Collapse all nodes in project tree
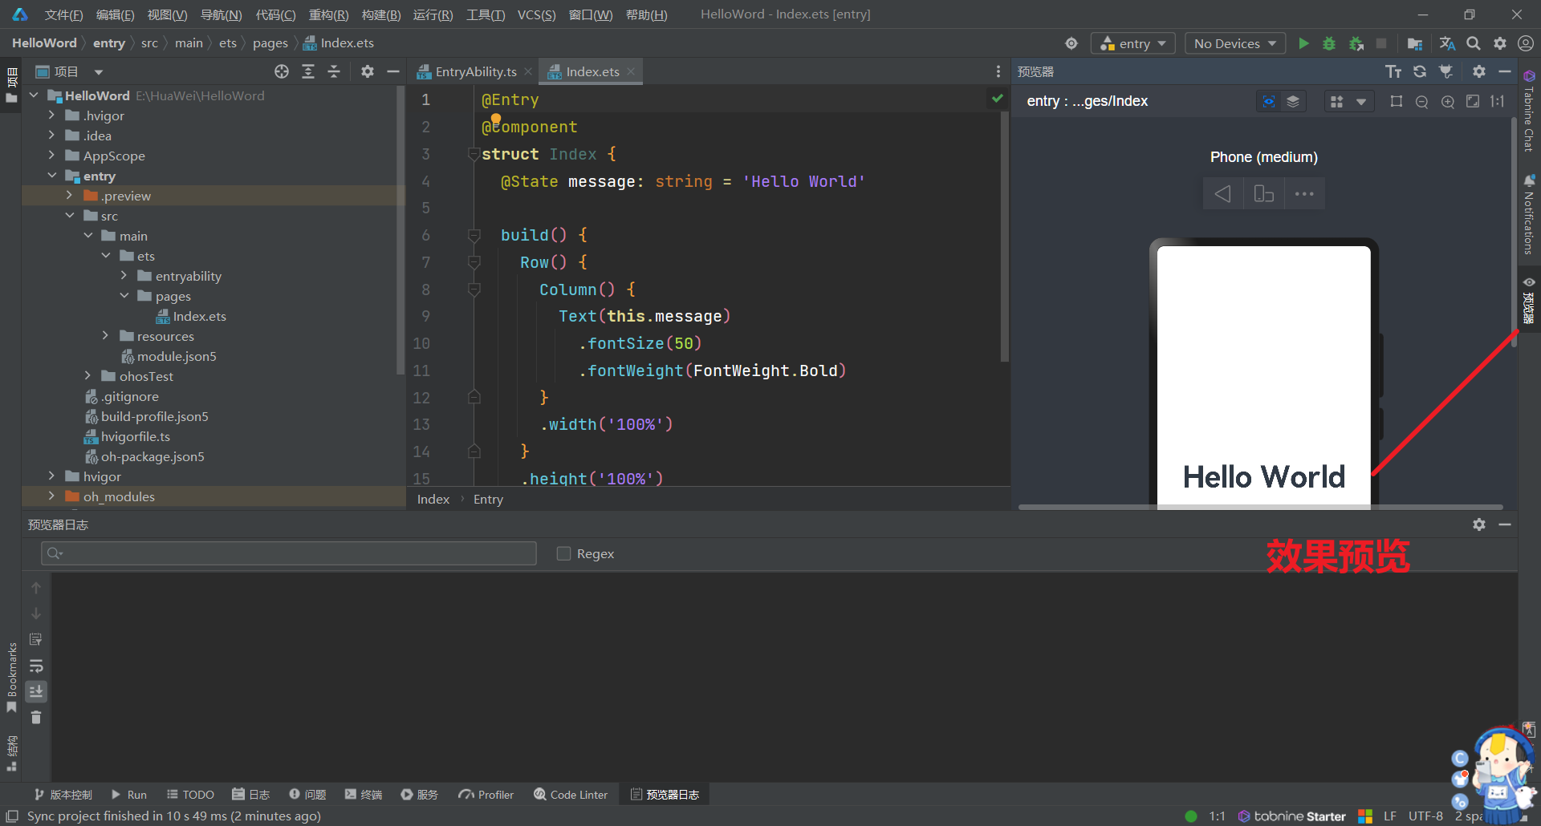This screenshot has width=1541, height=826. 334,72
